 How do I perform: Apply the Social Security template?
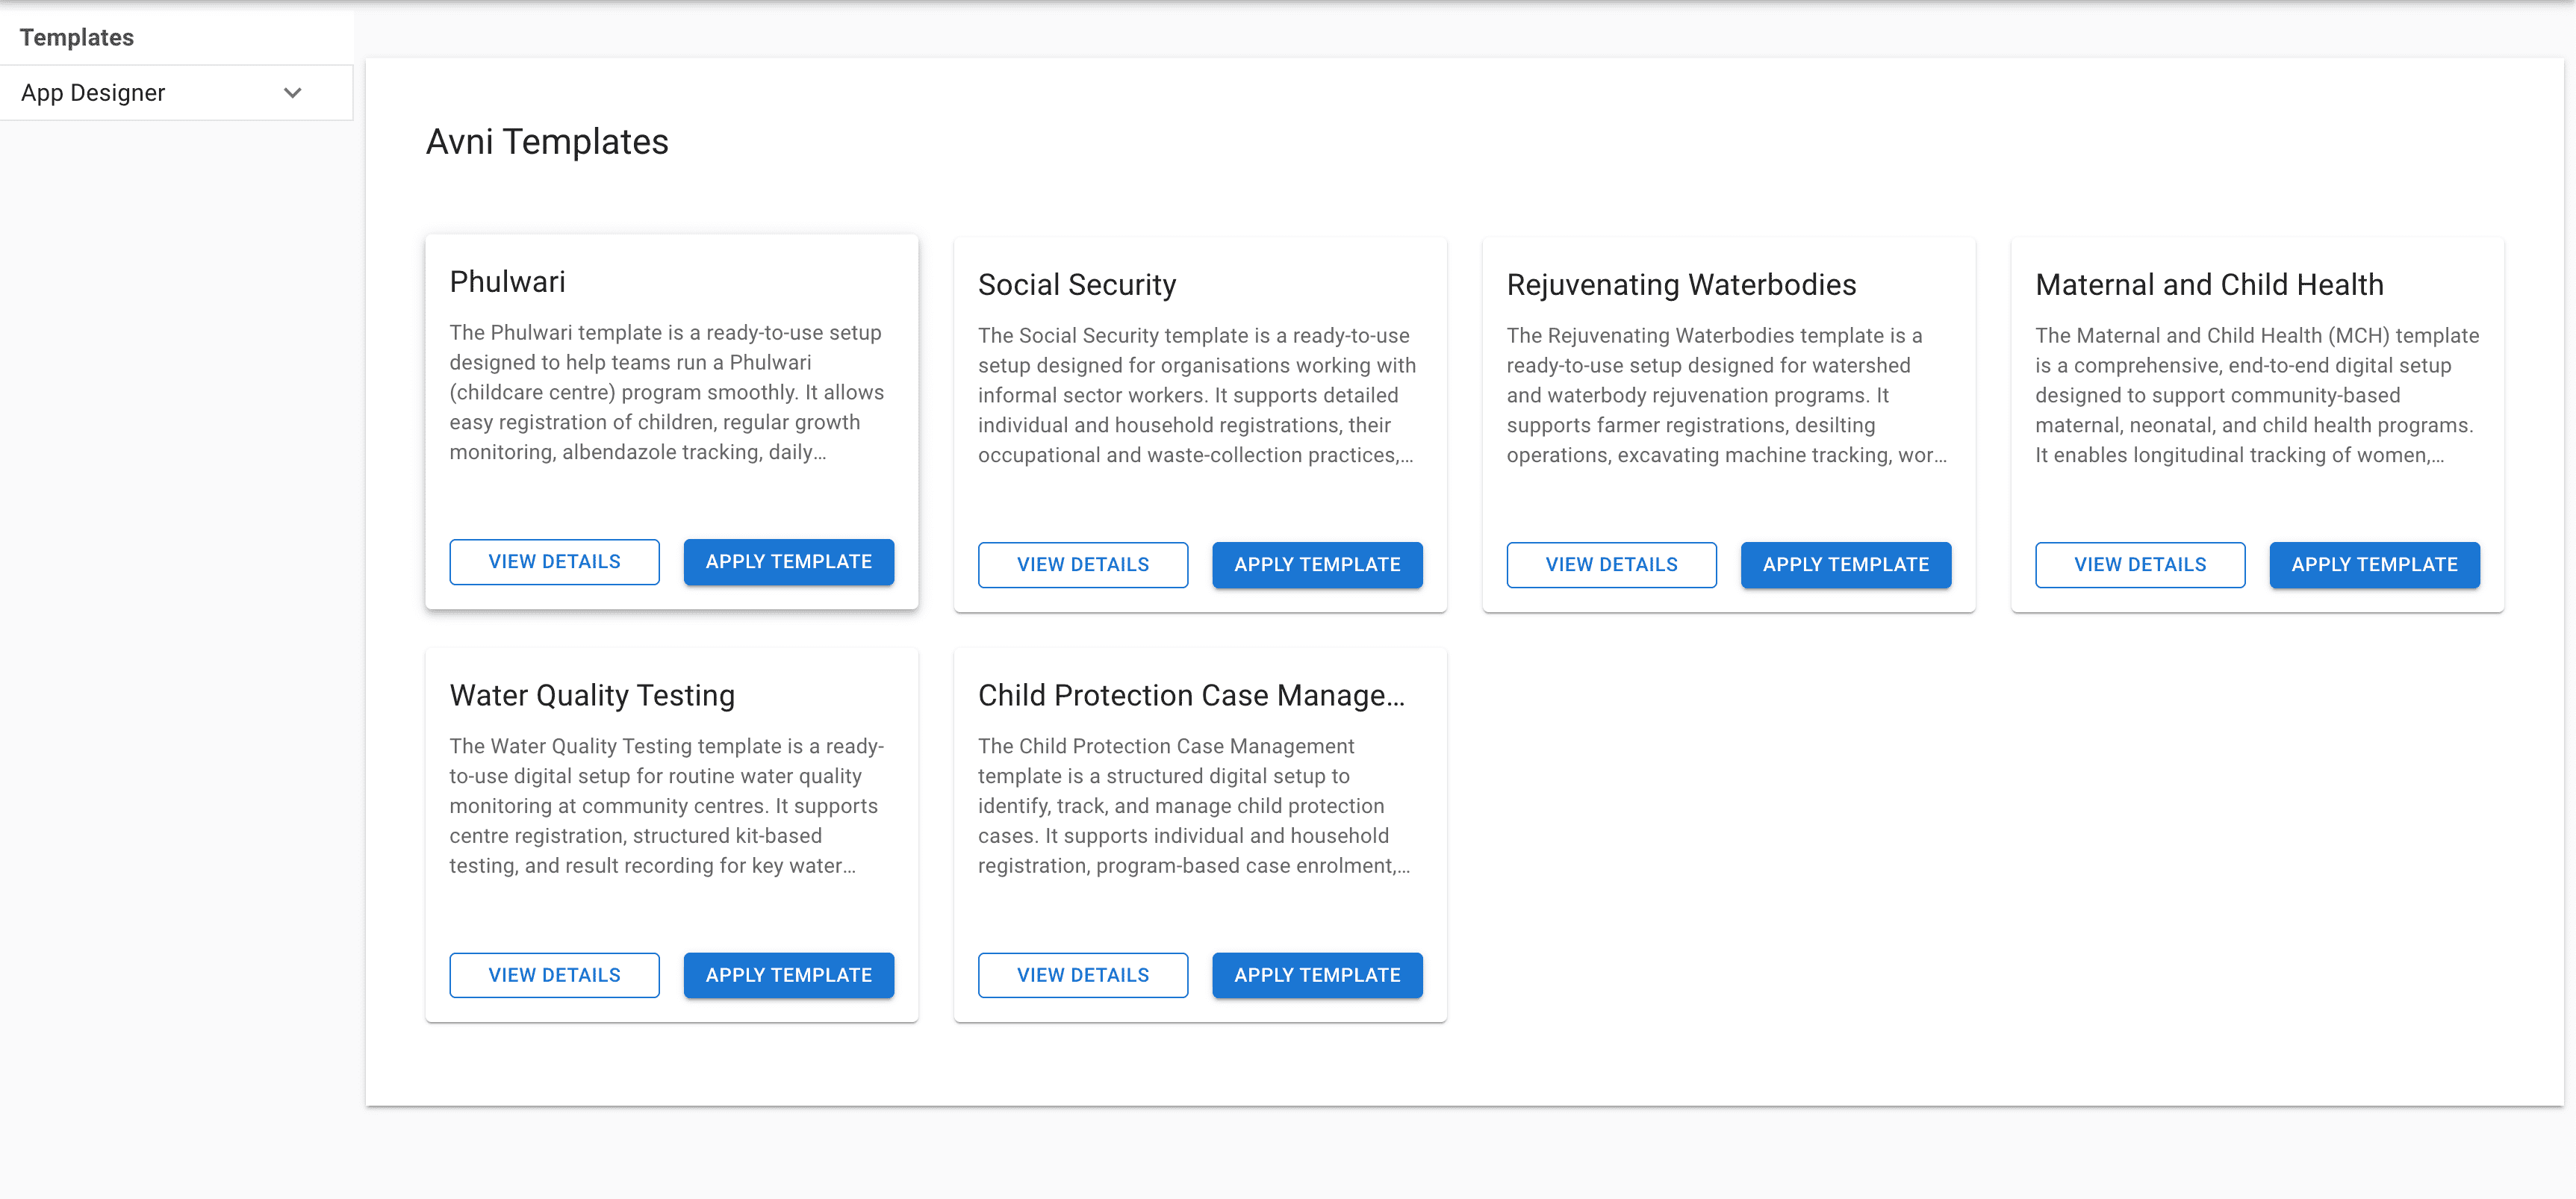(x=1316, y=565)
